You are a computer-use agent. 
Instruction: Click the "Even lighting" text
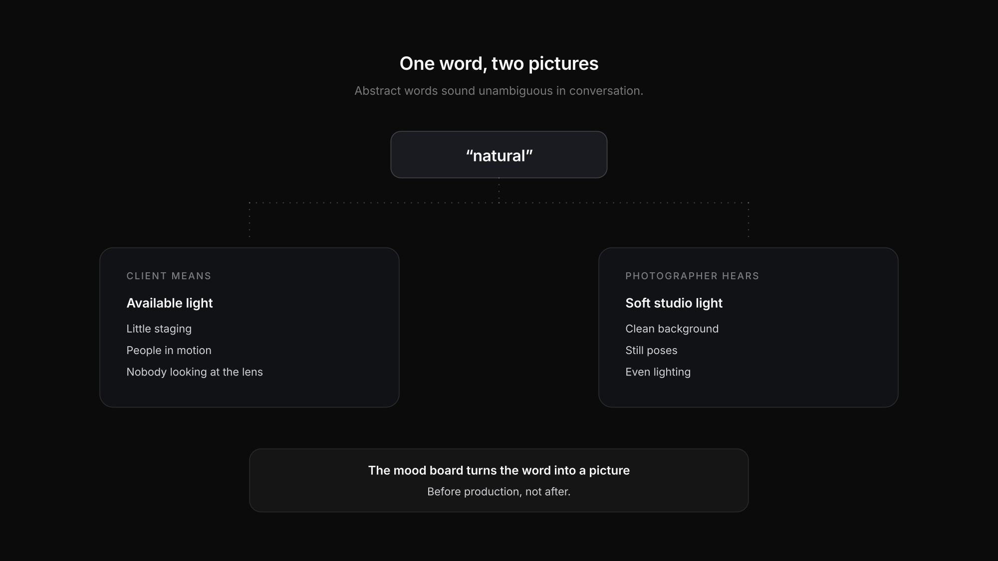tap(658, 372)
